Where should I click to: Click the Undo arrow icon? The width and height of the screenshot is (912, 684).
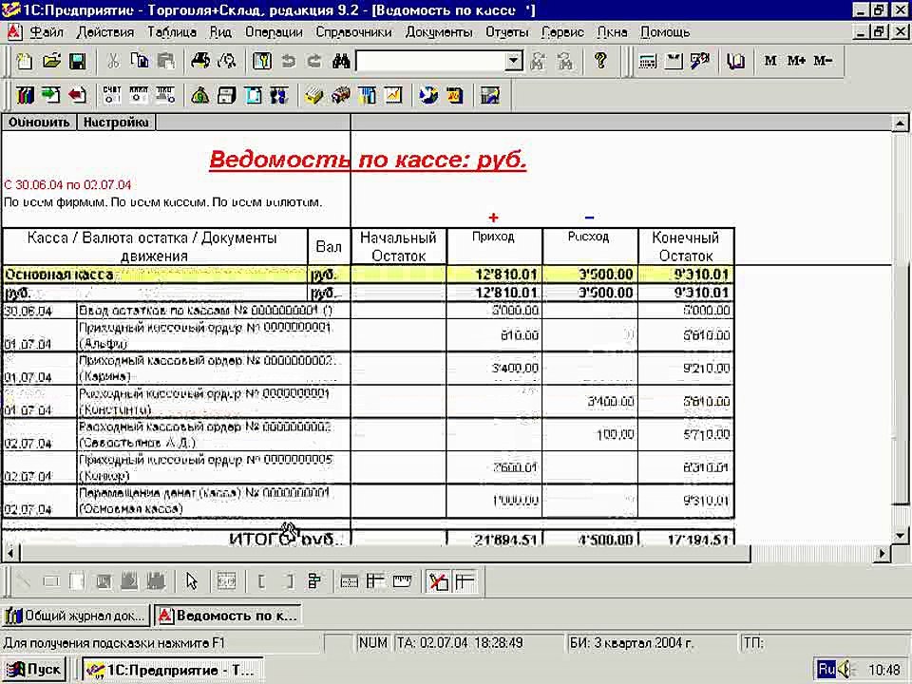pos(288,61)
